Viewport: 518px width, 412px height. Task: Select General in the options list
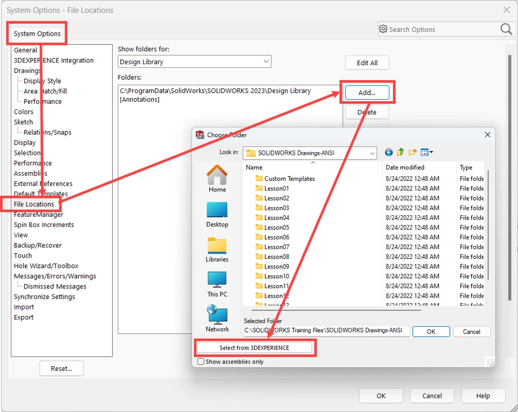point(25,50)
